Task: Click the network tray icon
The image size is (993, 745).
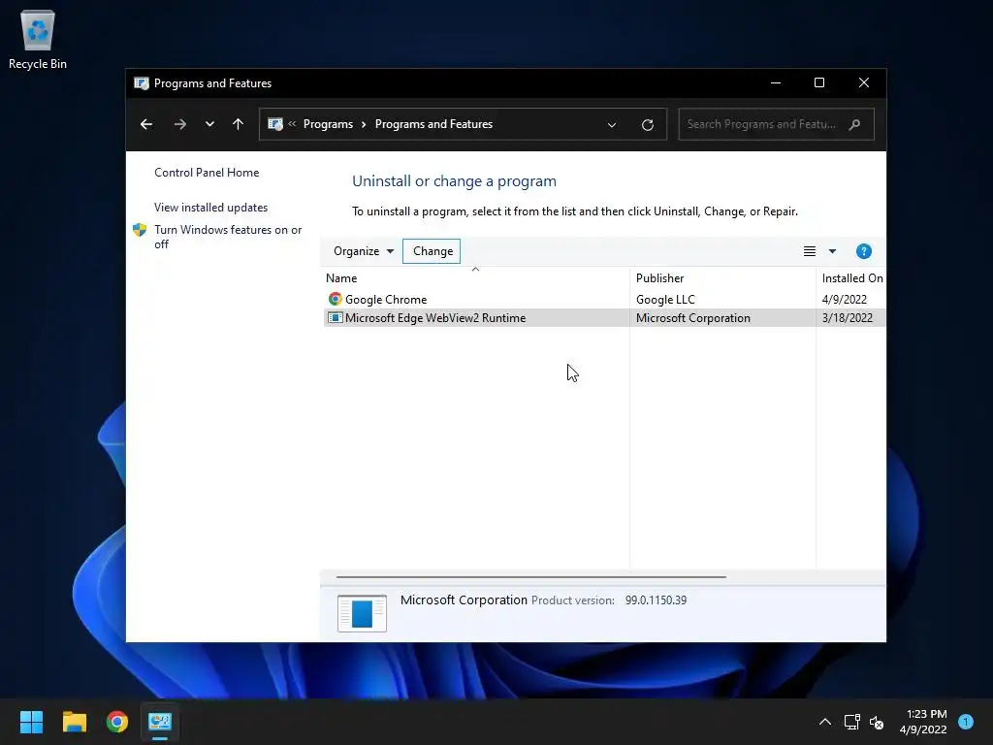Action: tap(851, 722)
